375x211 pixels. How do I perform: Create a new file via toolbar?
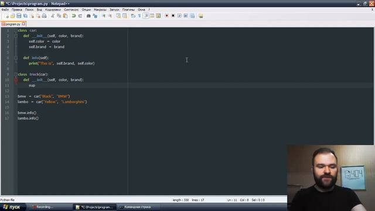pos(6,16)
